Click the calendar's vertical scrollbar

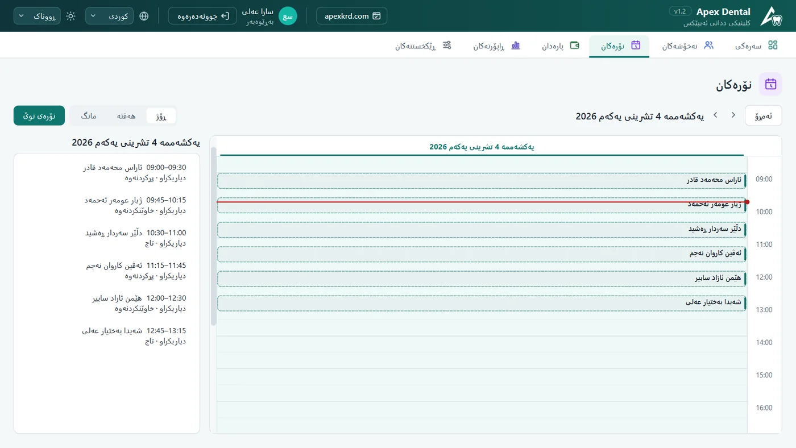214,236
